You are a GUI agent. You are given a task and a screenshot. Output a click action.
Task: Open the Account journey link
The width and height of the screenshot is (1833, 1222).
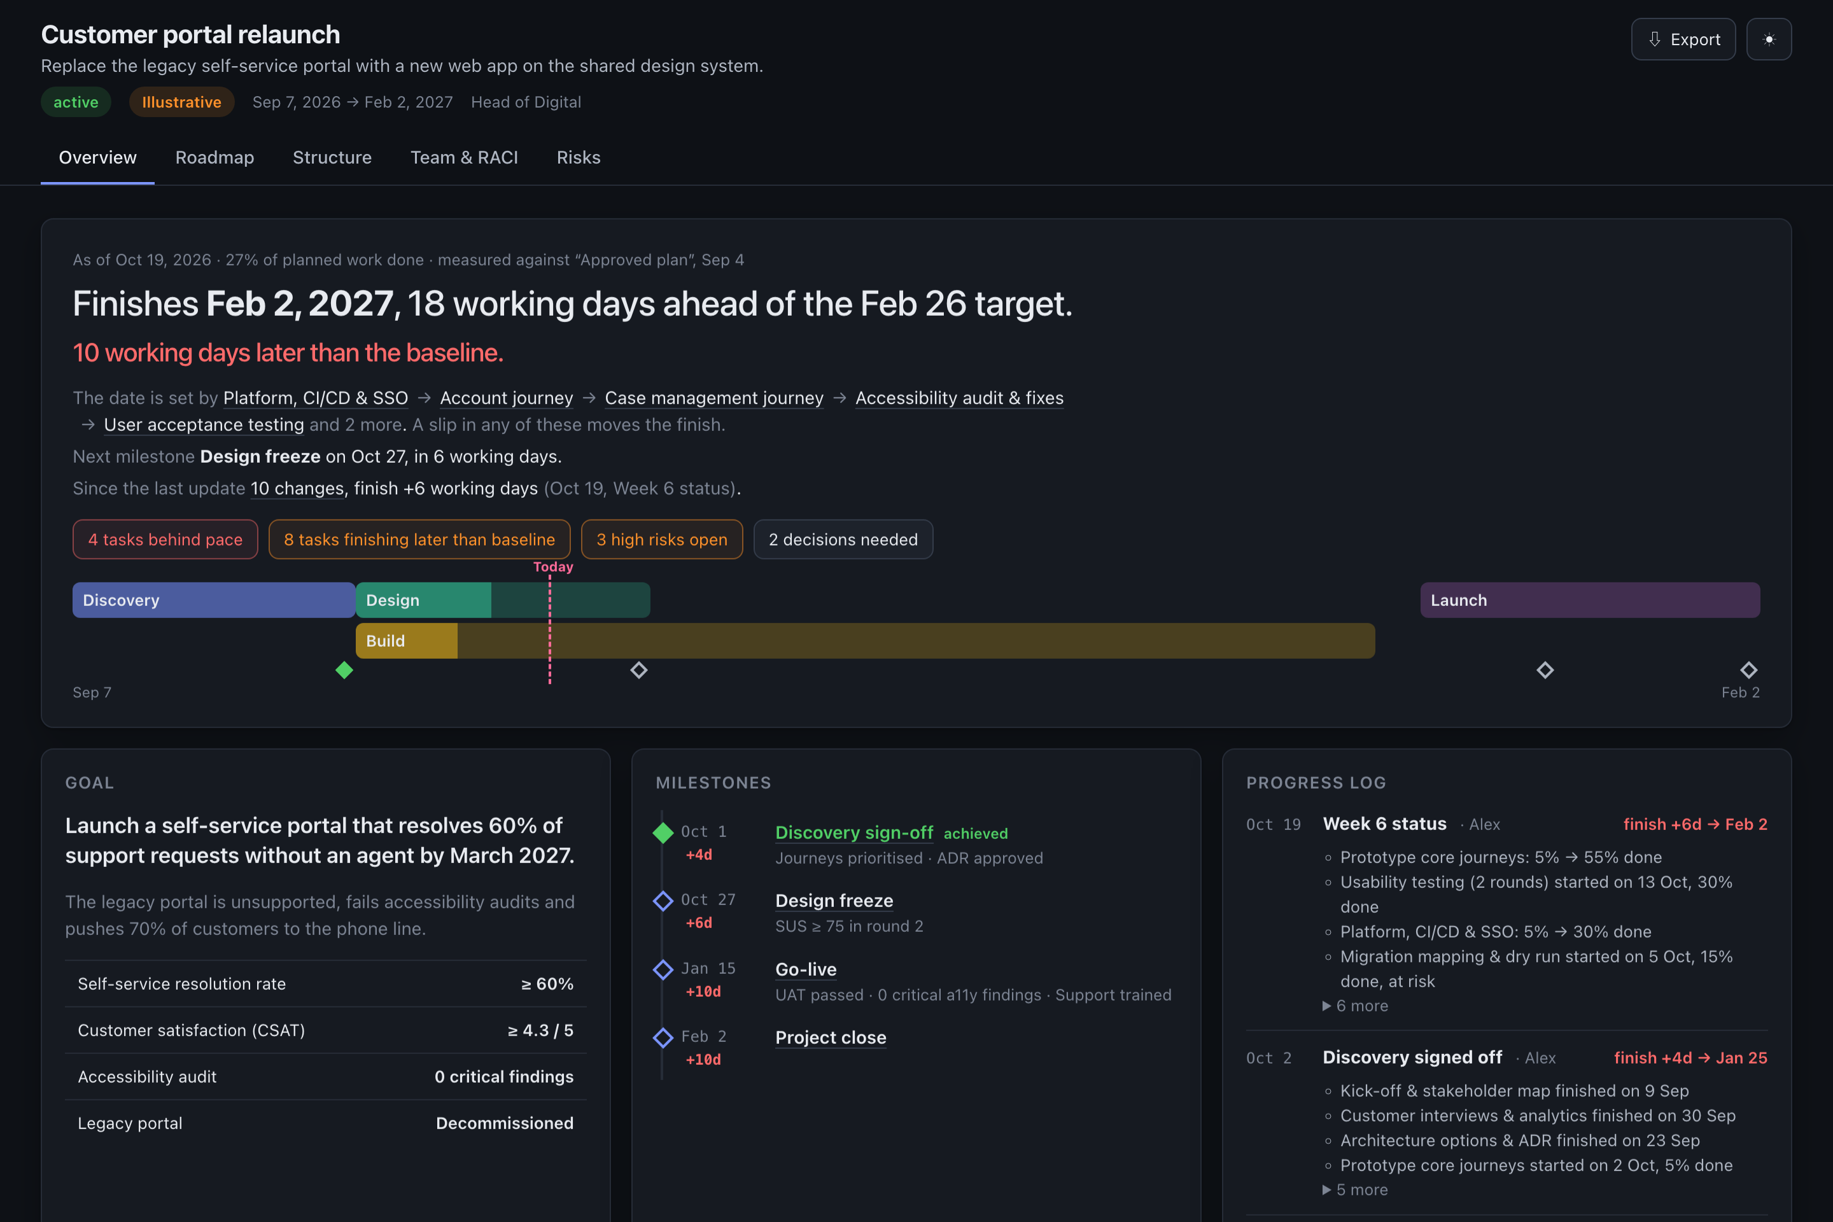pos(507,398)
